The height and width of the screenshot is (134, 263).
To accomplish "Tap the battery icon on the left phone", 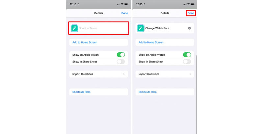I will (126, 4).
